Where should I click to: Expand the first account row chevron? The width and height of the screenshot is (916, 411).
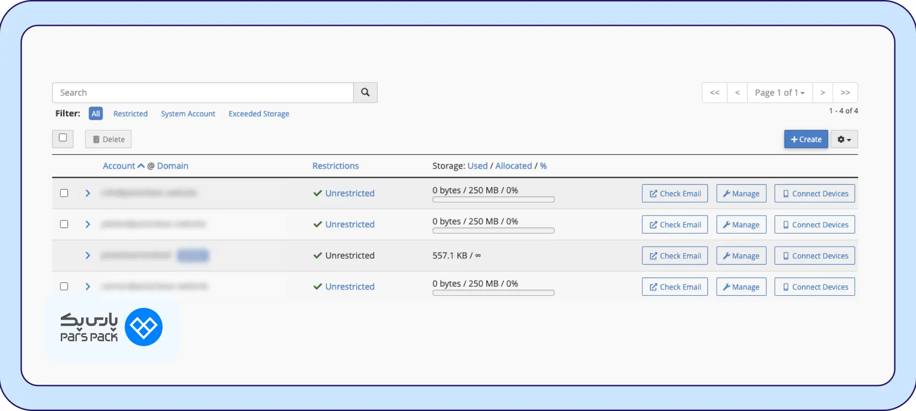pos(88,193)
